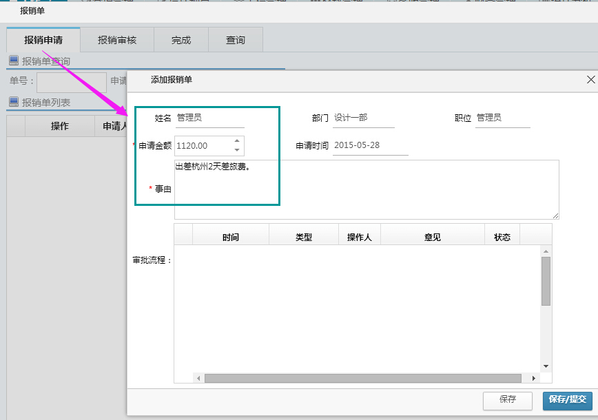Switch to the 报销审核 tab
This screenshot has height=420, width=598.
[x=117, y=39]
